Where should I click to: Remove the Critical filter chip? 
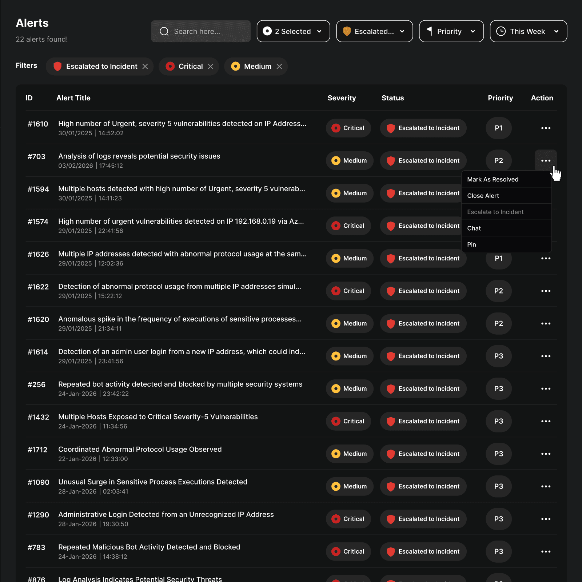tap(210, 66)
